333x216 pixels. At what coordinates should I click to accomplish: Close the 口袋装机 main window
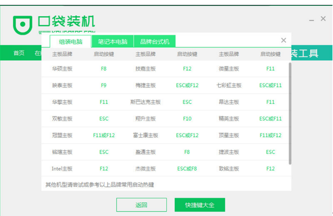[323, 18]
